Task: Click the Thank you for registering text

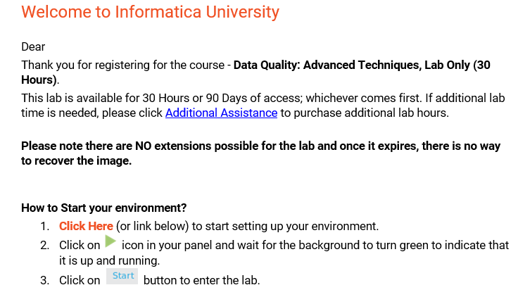Action: point(123,65)
